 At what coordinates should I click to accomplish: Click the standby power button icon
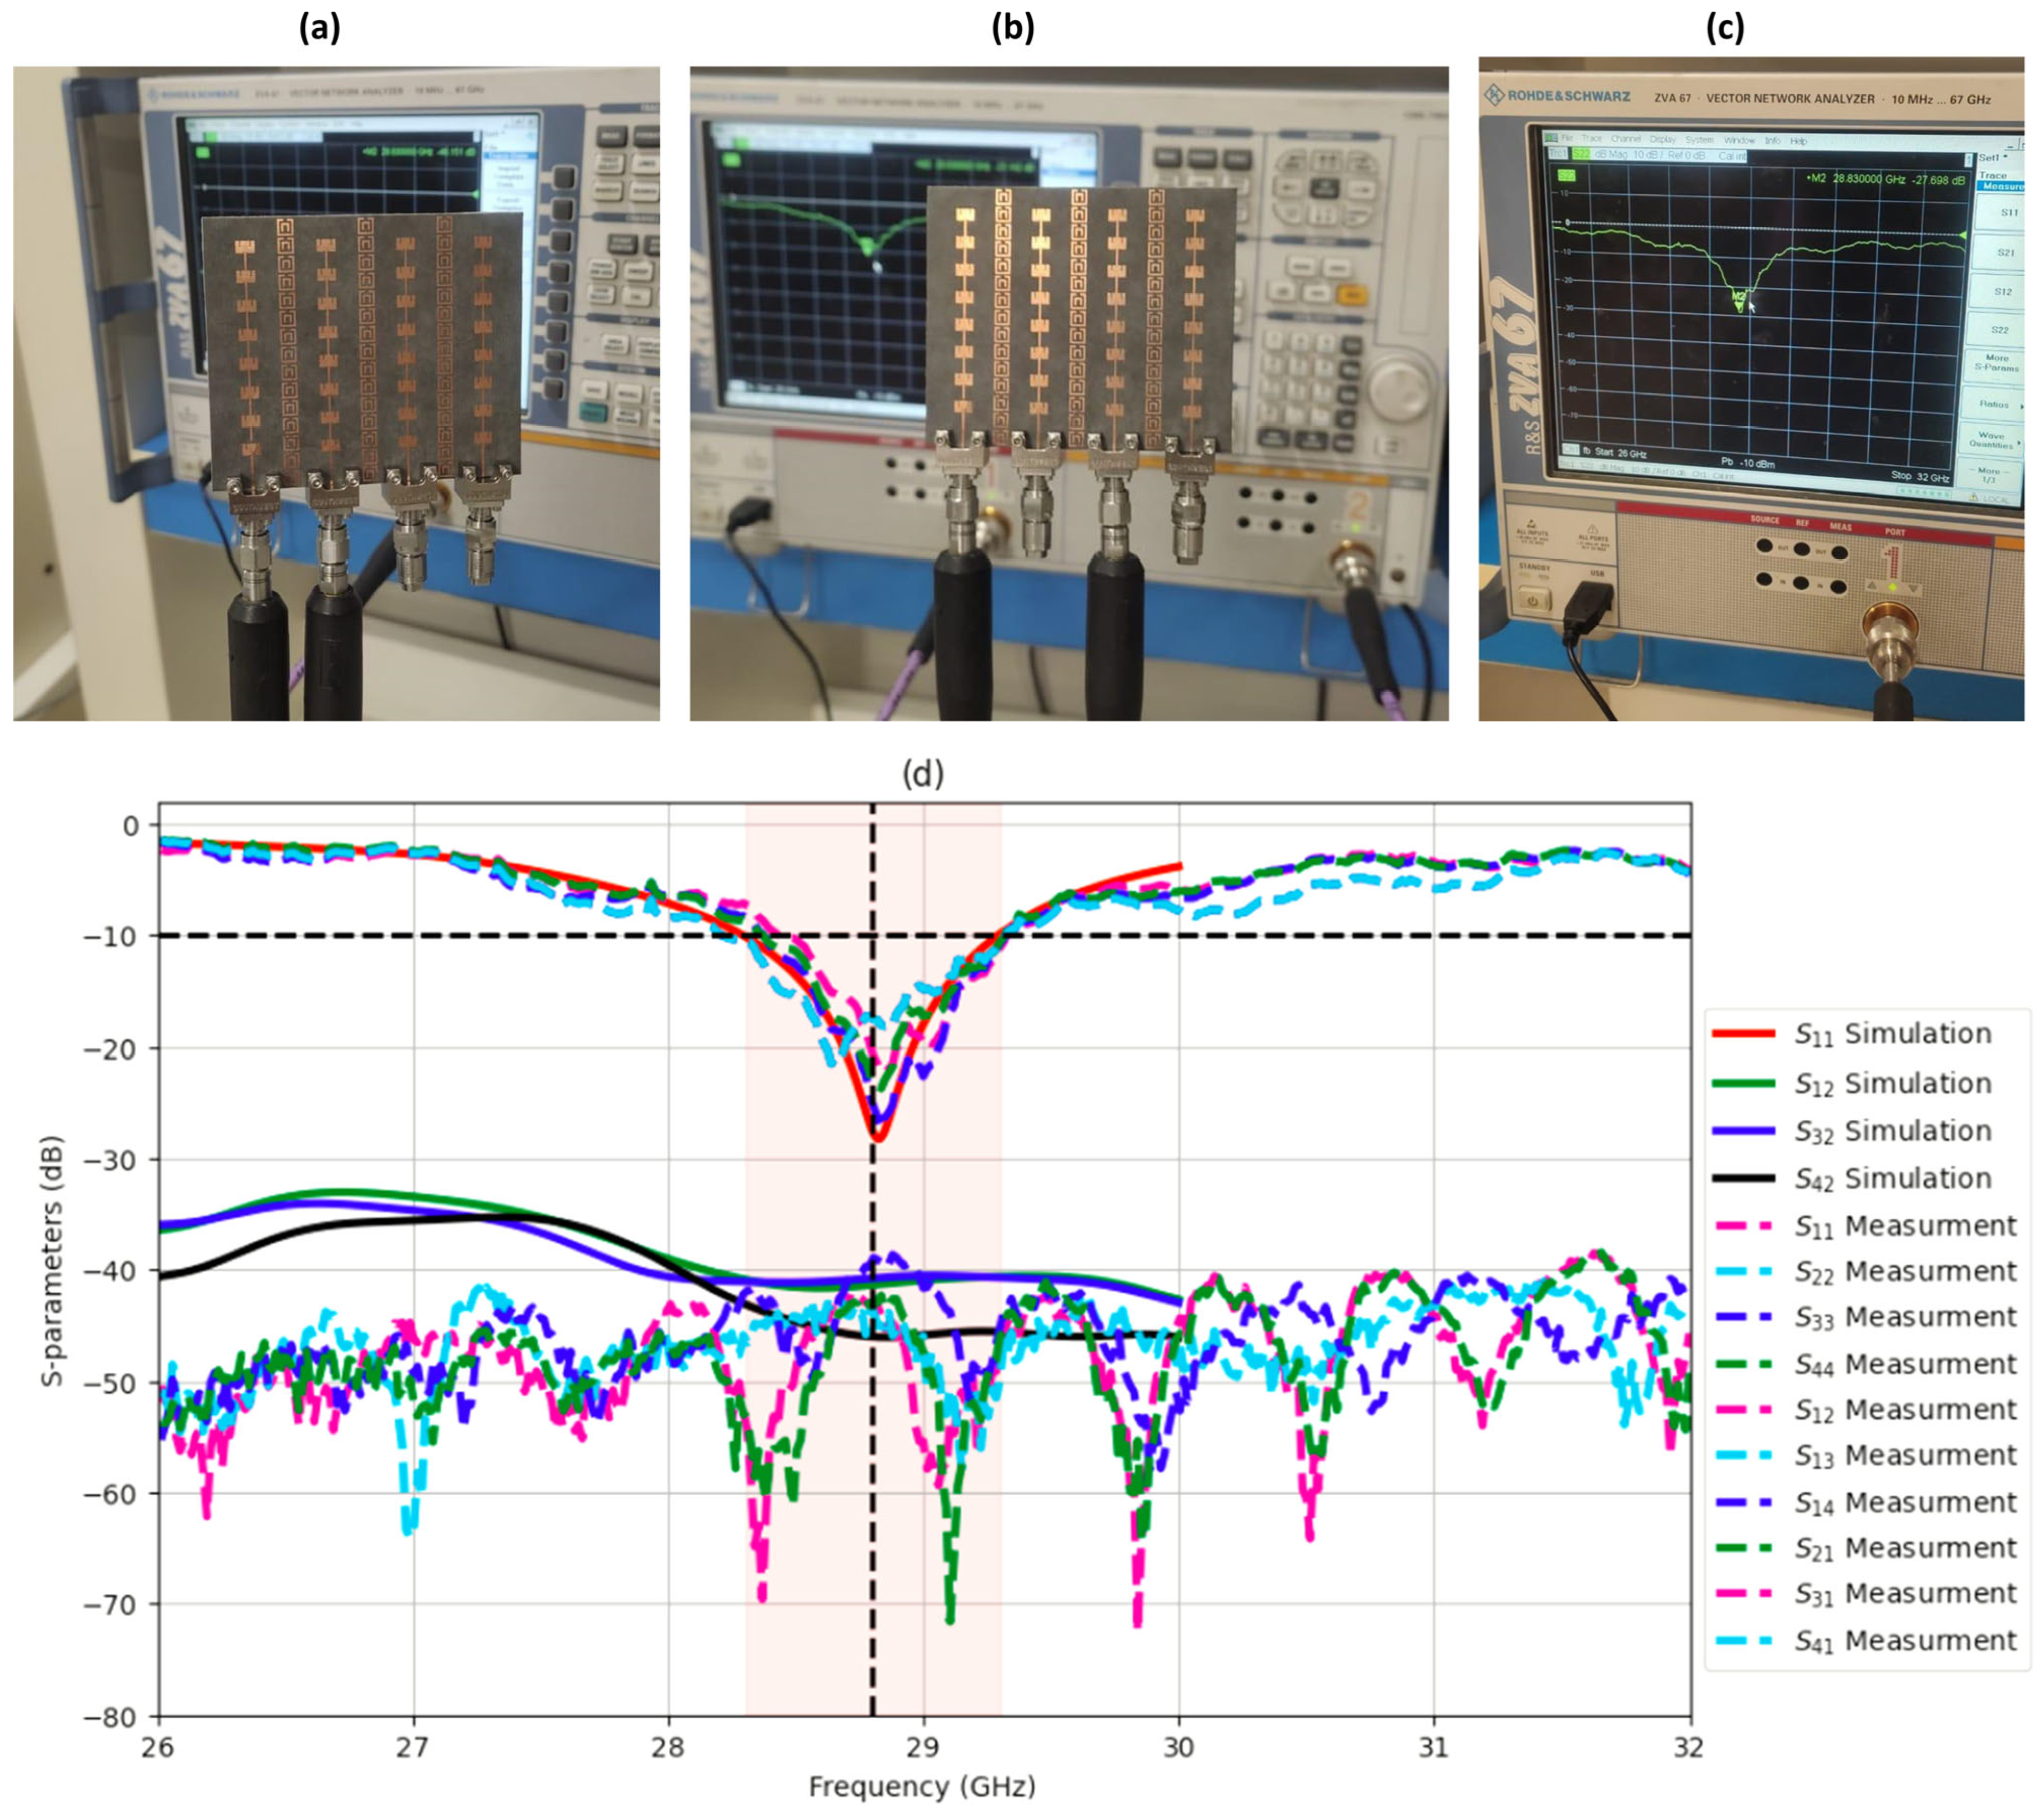coord(1534,602)
